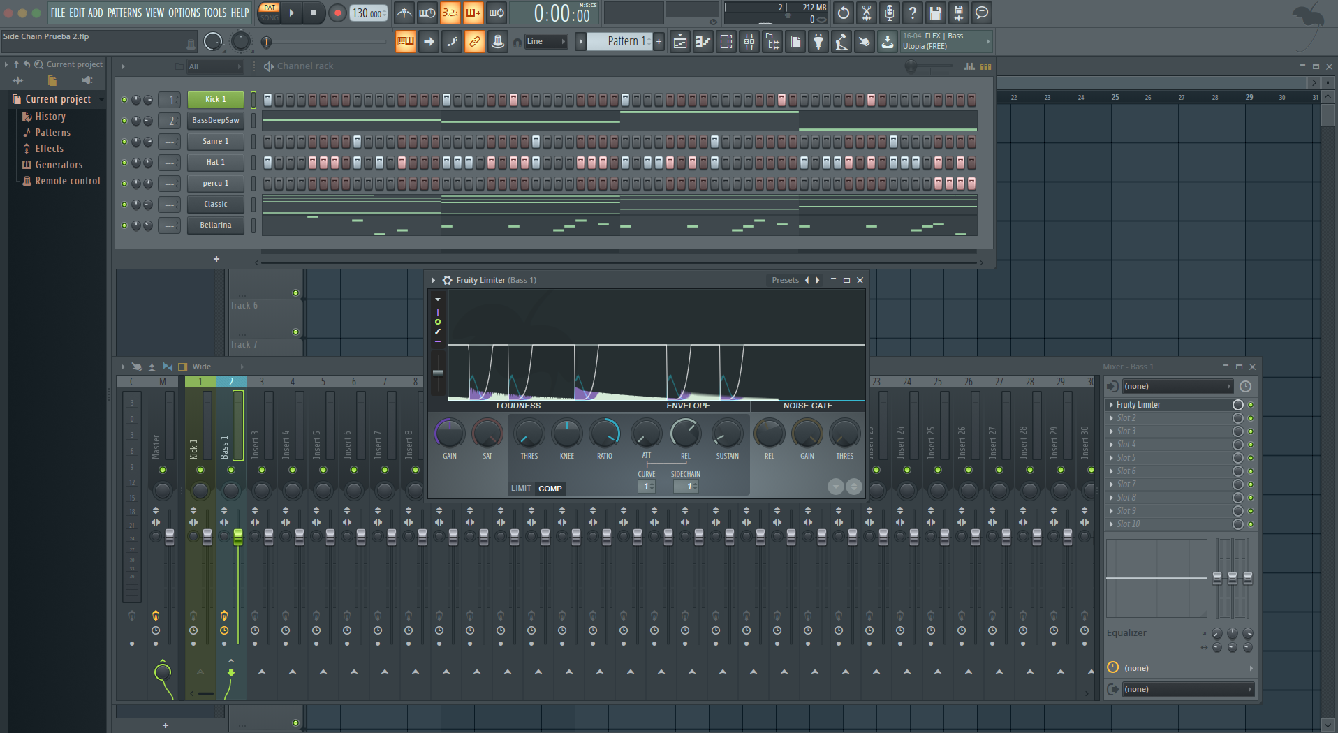Start playback with the Play button
This screenshot has height=733, width=1338.
[x=291, y=13]
